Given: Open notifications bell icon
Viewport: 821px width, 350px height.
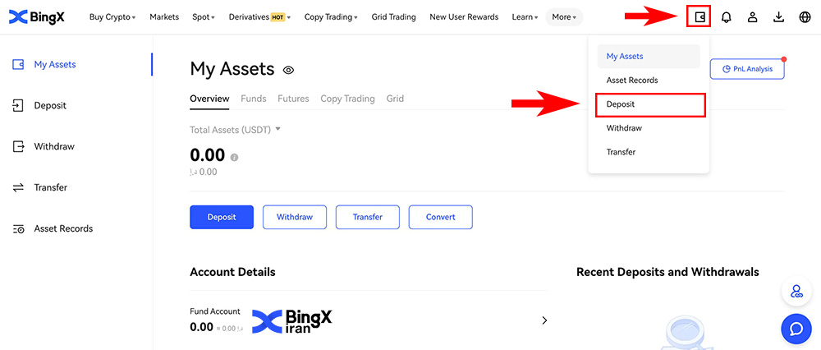Looking at the screenshot, I should point(726,17).
